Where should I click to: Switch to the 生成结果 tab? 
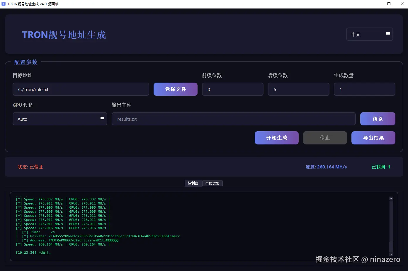pyautogui.click(x=212, y=184)
